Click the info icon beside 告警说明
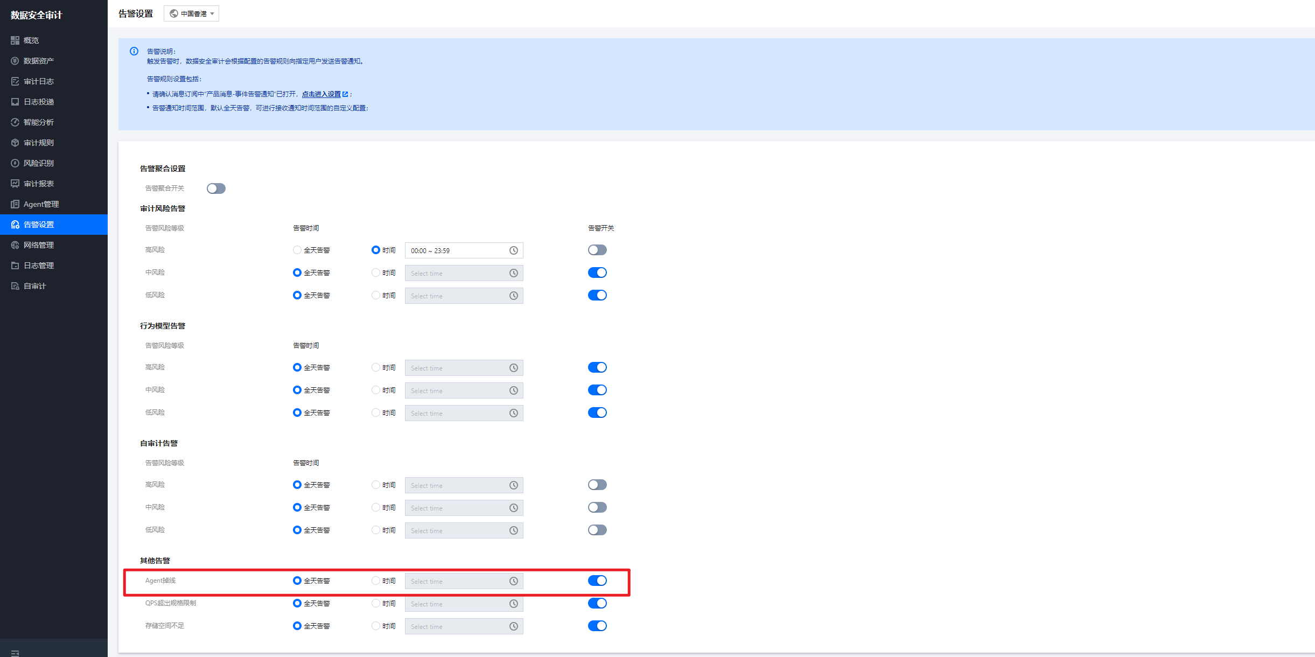1315x657 pixels. tap(134, 51)
